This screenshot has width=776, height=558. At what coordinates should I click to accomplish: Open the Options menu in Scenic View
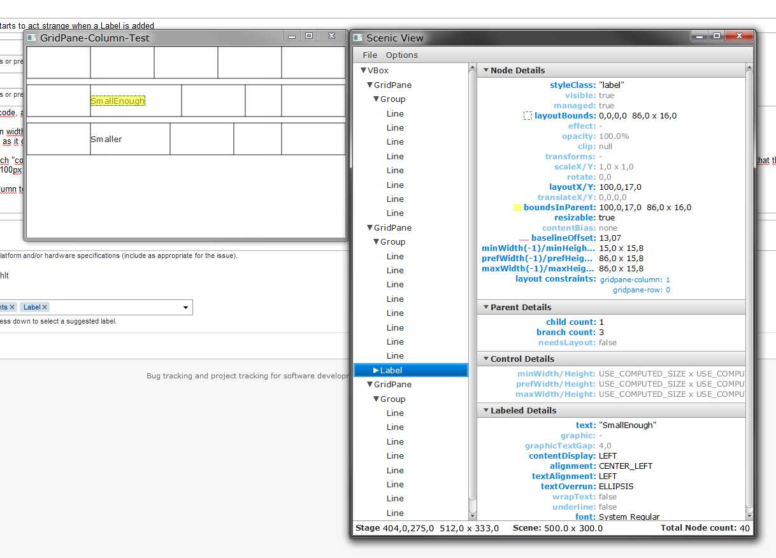click(401, 55)
